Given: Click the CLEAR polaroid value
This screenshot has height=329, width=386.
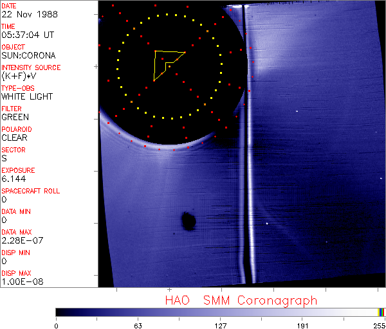Looking at the screenshot, I should click(15, 138).
